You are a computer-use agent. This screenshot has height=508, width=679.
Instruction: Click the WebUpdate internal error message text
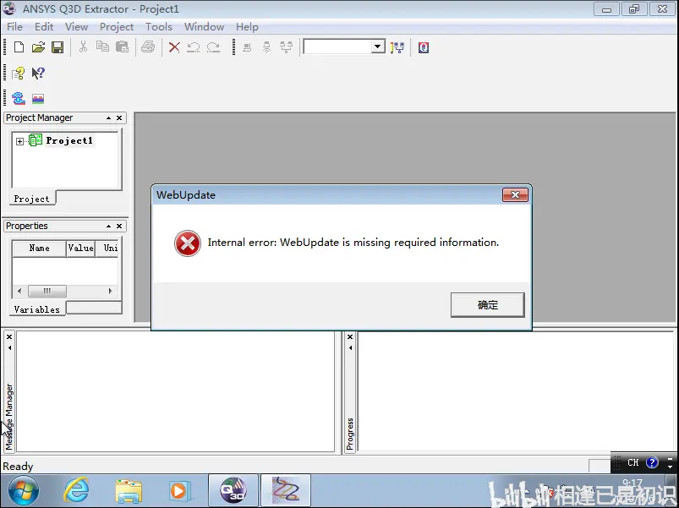click(x=353, y=243)
